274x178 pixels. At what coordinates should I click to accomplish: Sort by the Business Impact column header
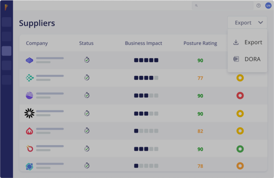pos(143,43)
